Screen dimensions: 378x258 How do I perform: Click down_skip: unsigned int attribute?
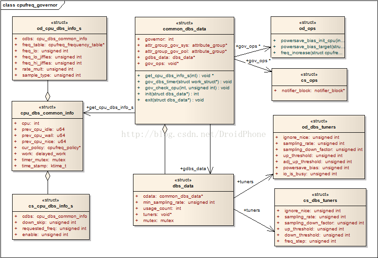click(49, 222)
